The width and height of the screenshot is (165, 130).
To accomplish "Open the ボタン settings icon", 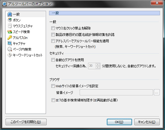I will click(10, 20).
